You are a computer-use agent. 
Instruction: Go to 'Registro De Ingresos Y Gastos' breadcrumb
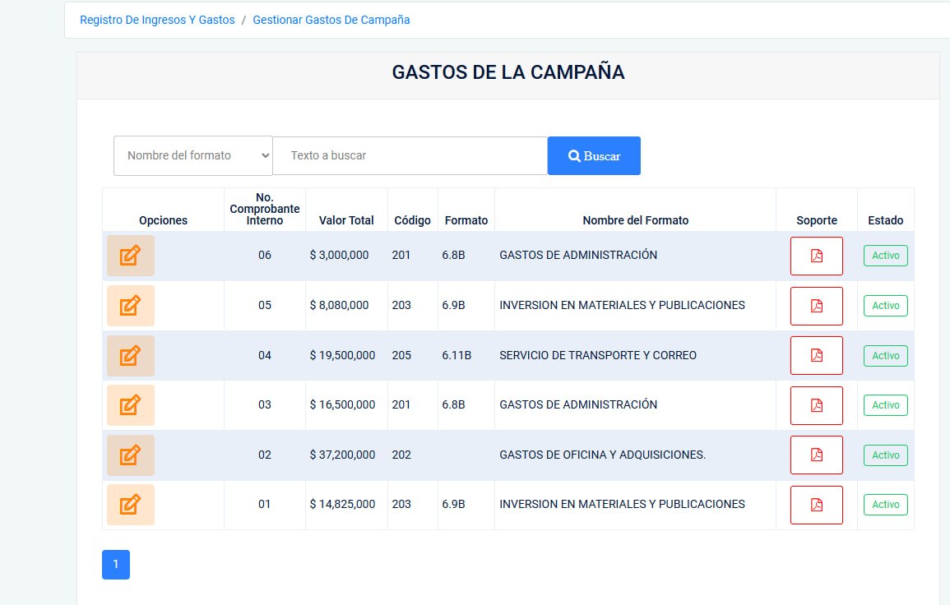point(158,20)
